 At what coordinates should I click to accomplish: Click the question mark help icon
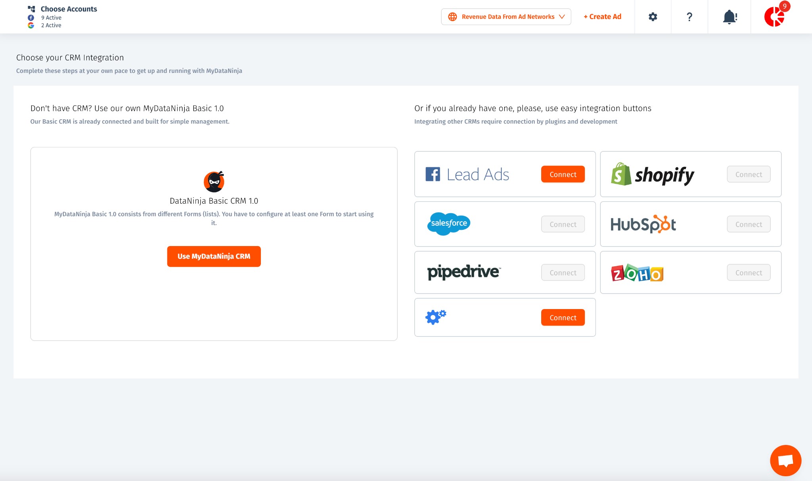point(689,17)
